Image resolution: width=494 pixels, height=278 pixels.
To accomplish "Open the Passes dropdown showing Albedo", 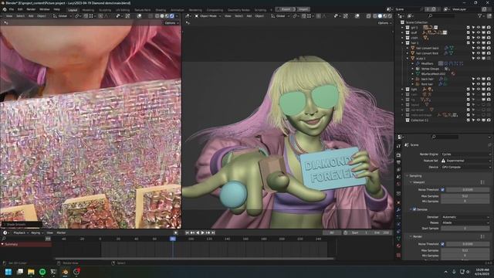I will pyautogui.click(x=465, y=222).
